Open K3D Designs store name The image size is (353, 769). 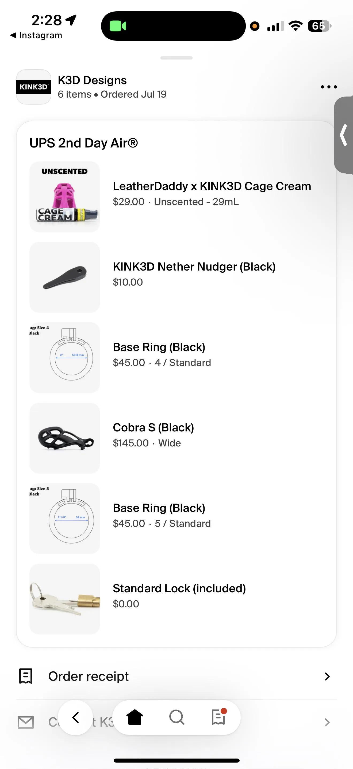point(92,80)
